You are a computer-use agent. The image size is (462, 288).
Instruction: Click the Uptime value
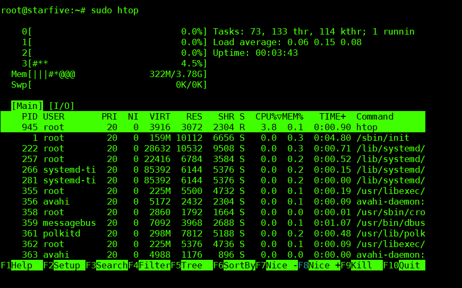point(277,53)
